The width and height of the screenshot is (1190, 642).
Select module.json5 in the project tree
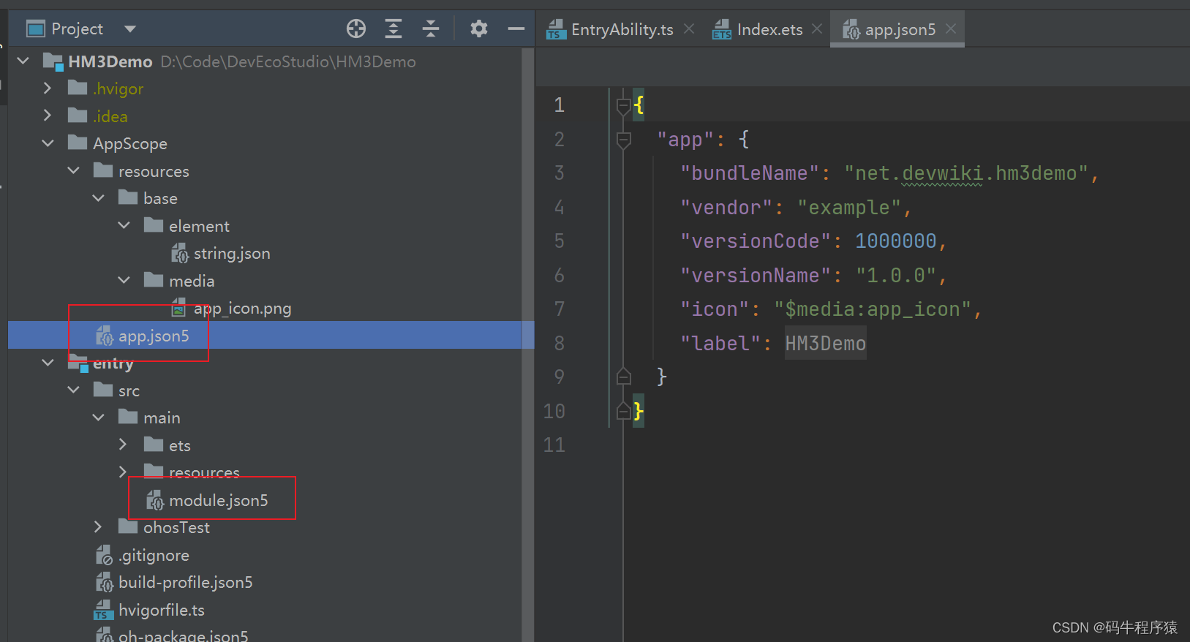[218, 500]
